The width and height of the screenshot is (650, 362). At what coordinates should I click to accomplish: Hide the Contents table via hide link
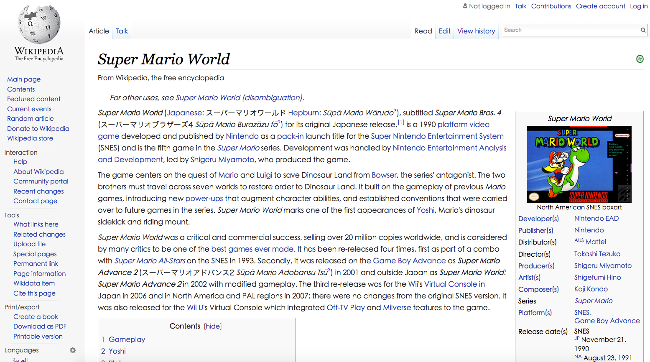coord(213,326)
